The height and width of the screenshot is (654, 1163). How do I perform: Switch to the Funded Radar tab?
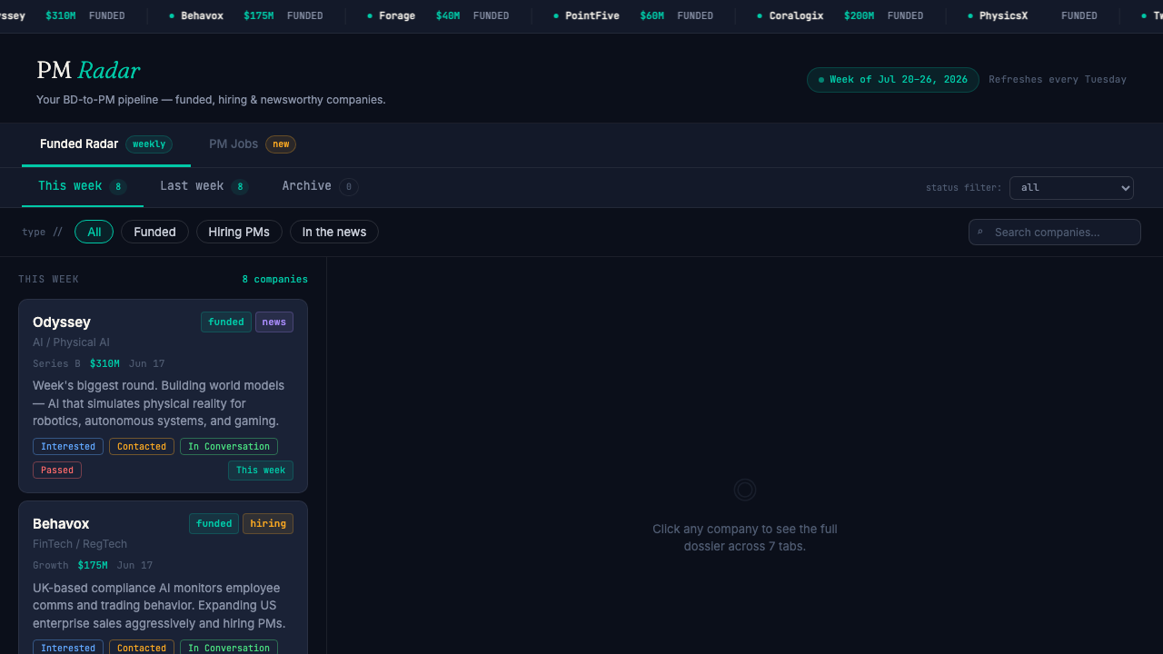coord(106,144)
